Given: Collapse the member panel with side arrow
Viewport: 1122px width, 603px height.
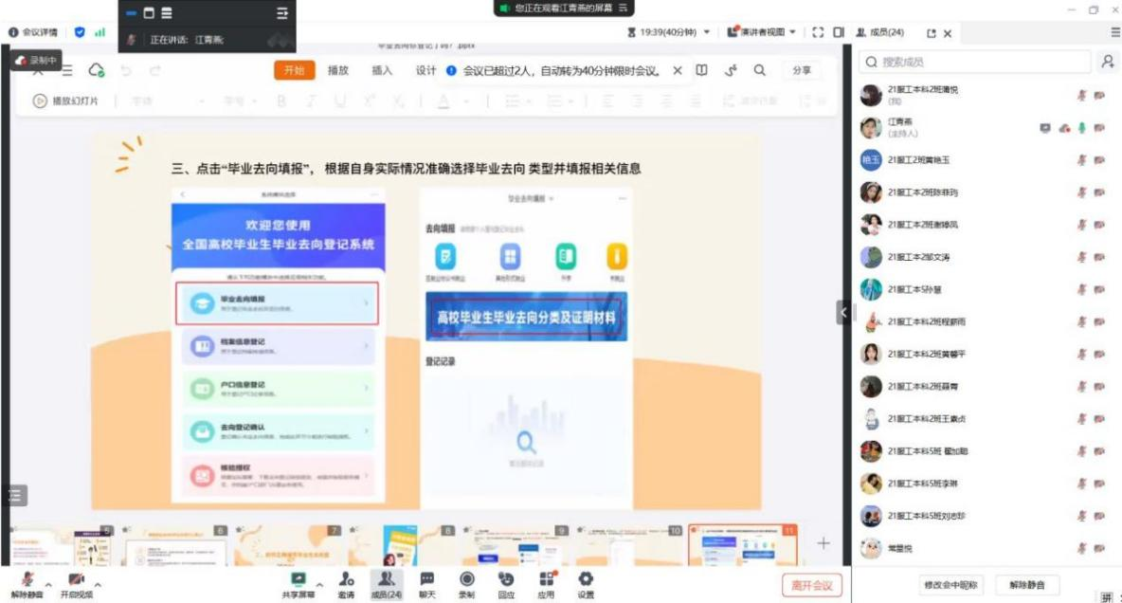Looking at the screenshot, I should 841,312.
